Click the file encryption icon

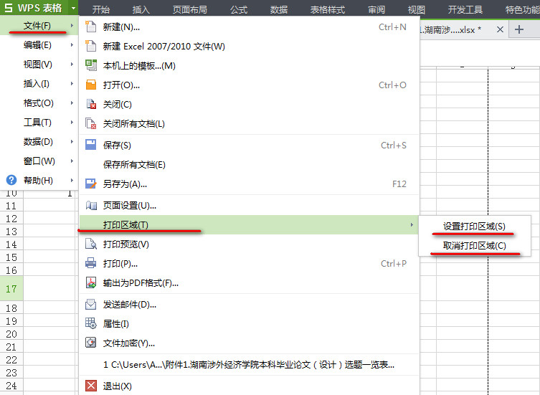pyautogui.click(x=91, y=343)
